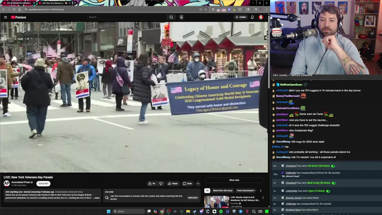This screenshot has width=382, height=215.
Task: Click Ladyclinks username in Hype event
Action: point(291,191)
